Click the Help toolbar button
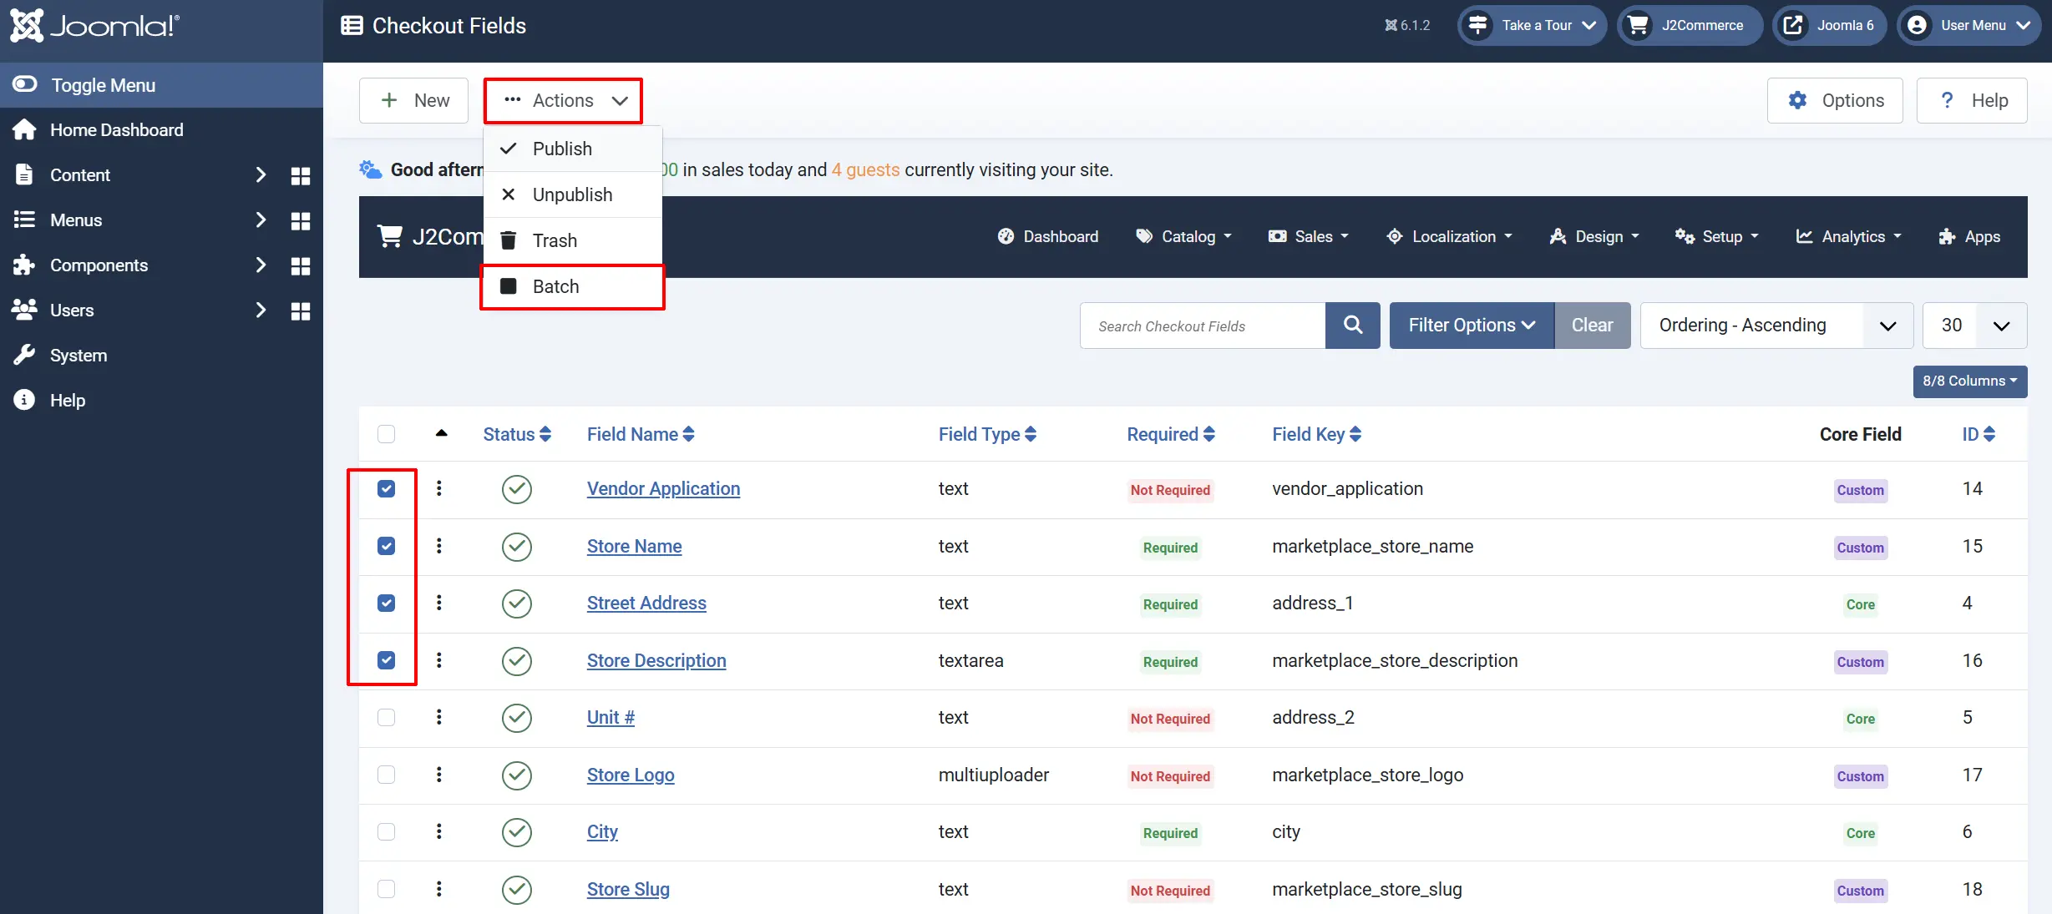The image size is (2052, 914). (x=1972, y=101)
